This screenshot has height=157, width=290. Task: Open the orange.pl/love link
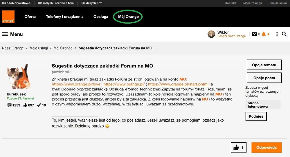76,84
